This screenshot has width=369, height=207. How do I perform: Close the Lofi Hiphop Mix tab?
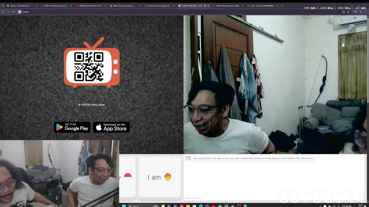[x=71, y=6]
